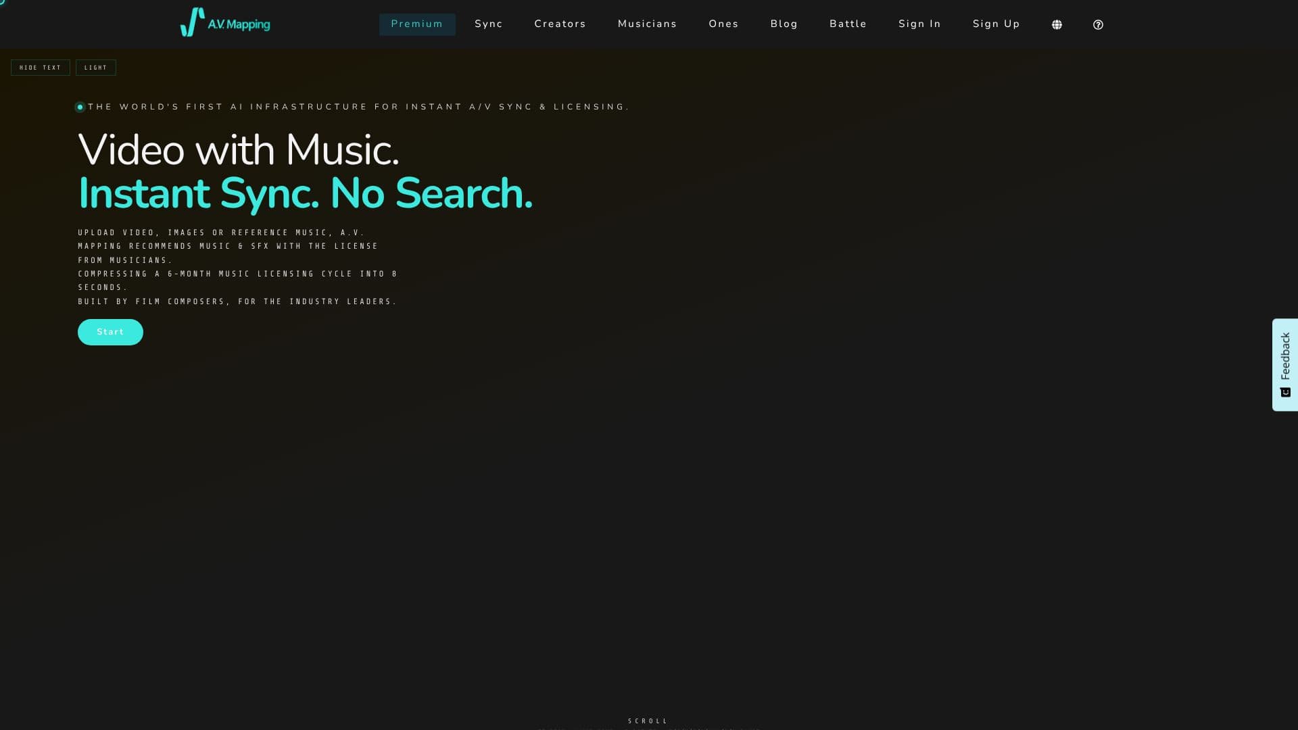1298x730 pixels.
Task: Open the Premium menu item
Action: click(417, 24)
